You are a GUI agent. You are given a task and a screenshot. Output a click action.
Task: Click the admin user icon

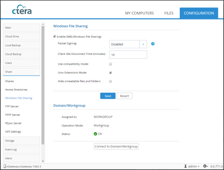pos(185,166)
